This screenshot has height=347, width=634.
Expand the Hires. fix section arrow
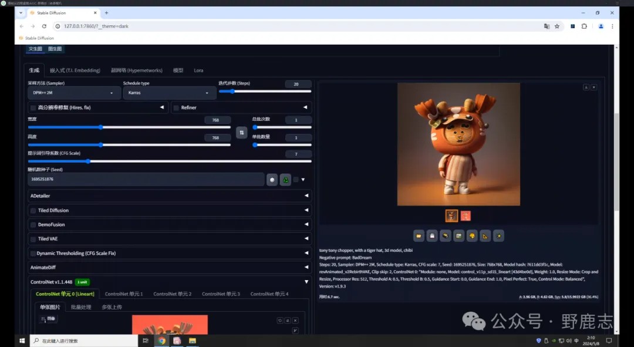pos(162,107)
